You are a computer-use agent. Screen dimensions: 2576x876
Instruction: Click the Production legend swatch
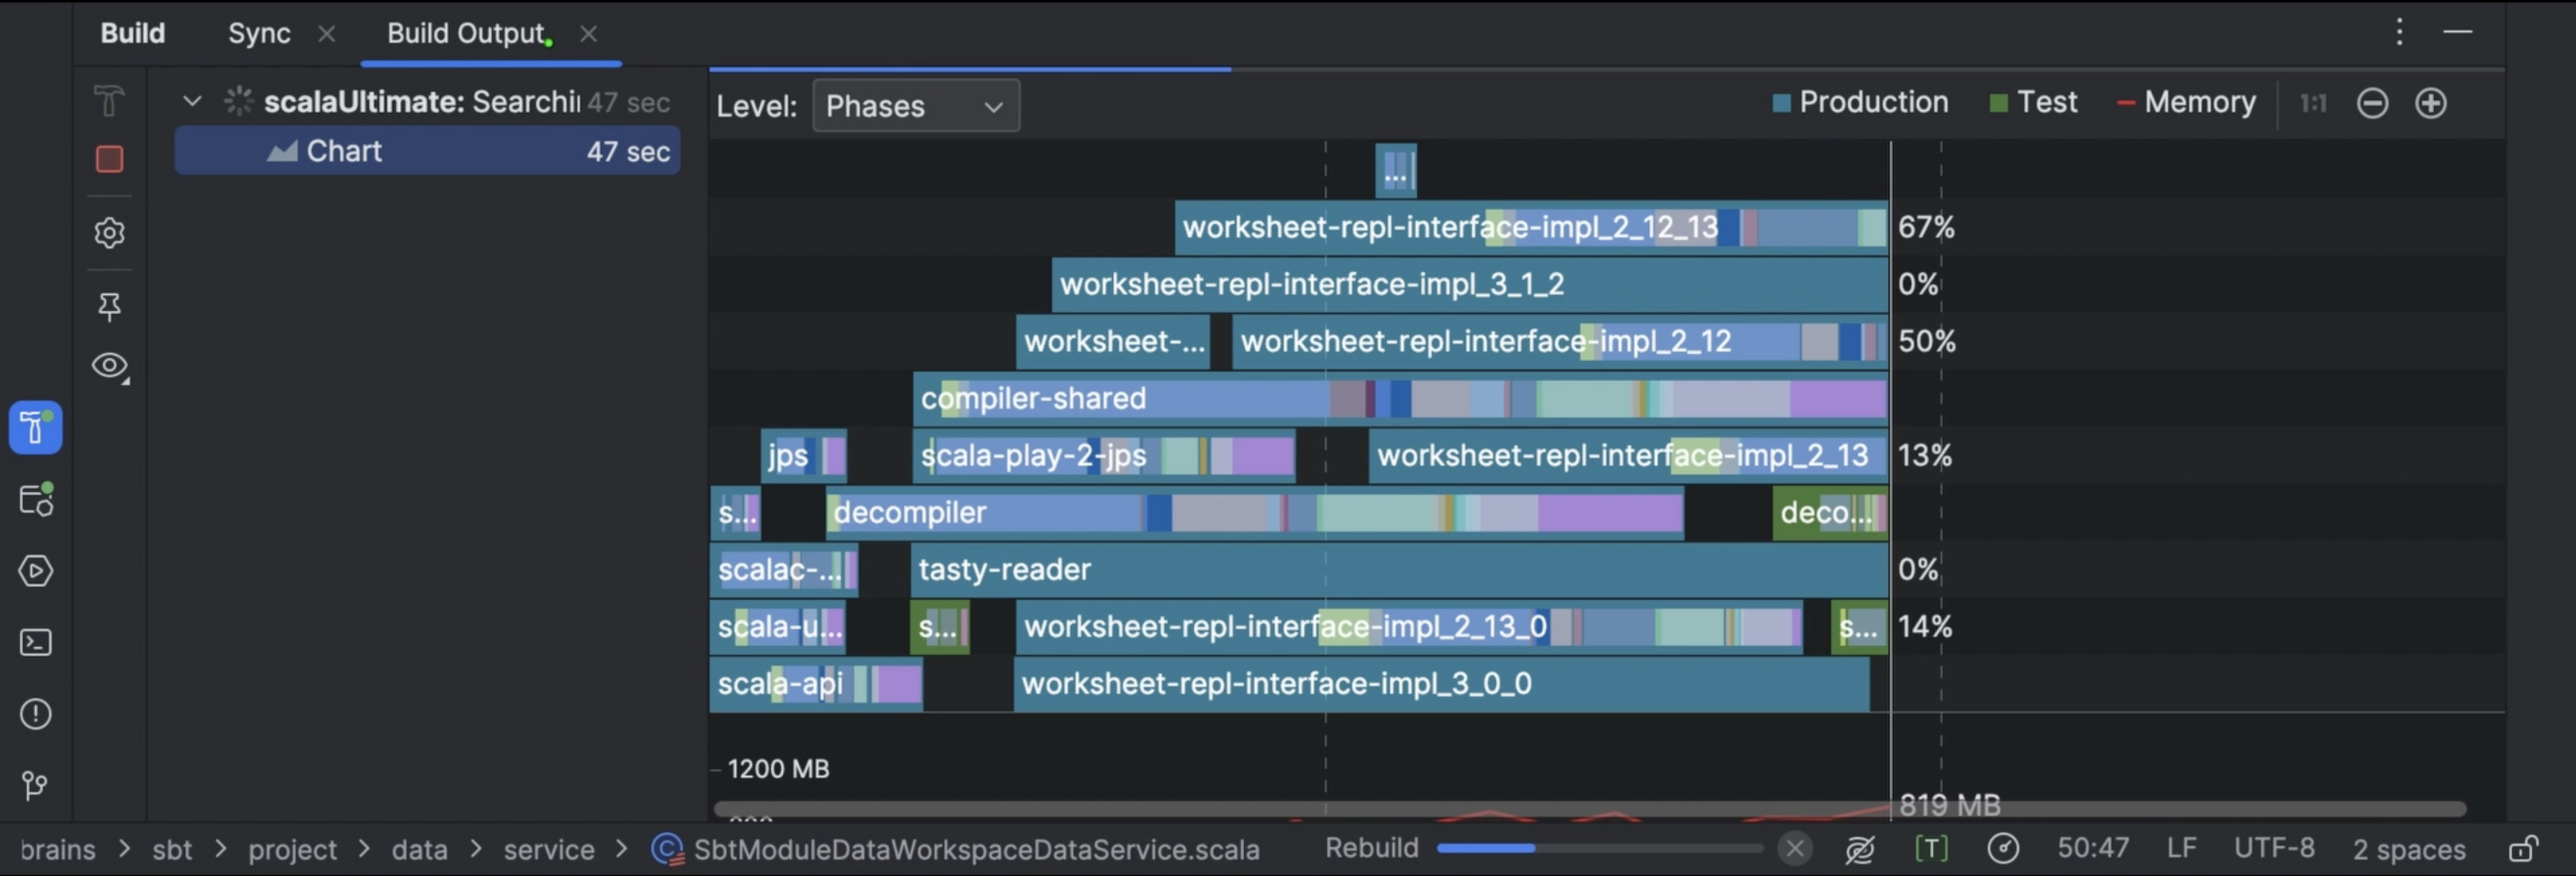[1781, 103]
